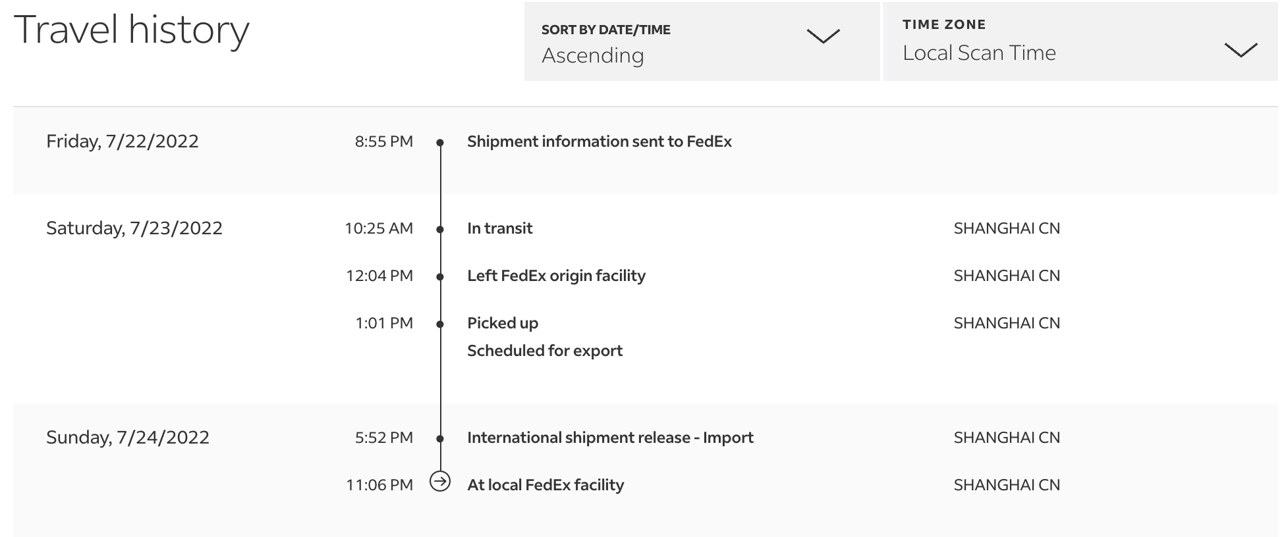Click the Picked up timeline dot

[440, 324]
